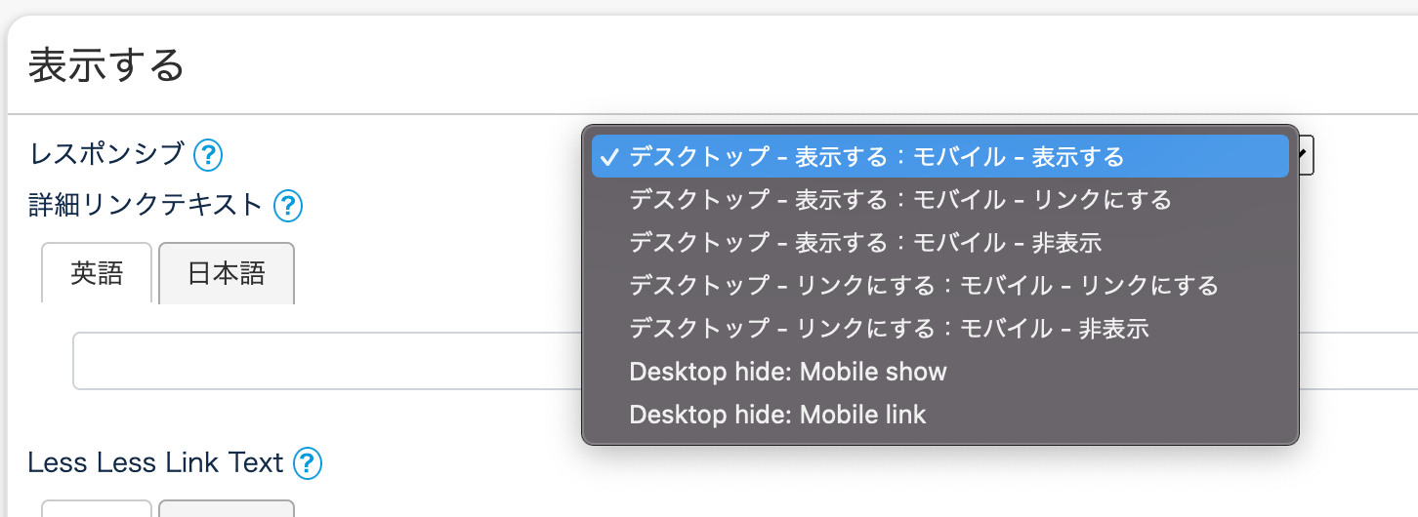
Task: Click the Less Less Link Text label
Action: (x=155, y=462)
